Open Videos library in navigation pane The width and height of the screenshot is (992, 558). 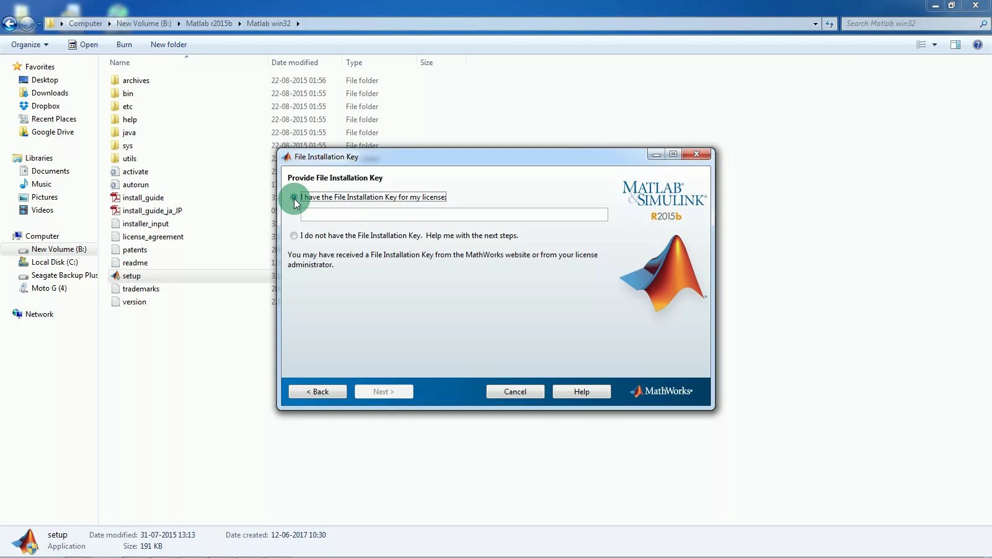[x=42, y=210]
